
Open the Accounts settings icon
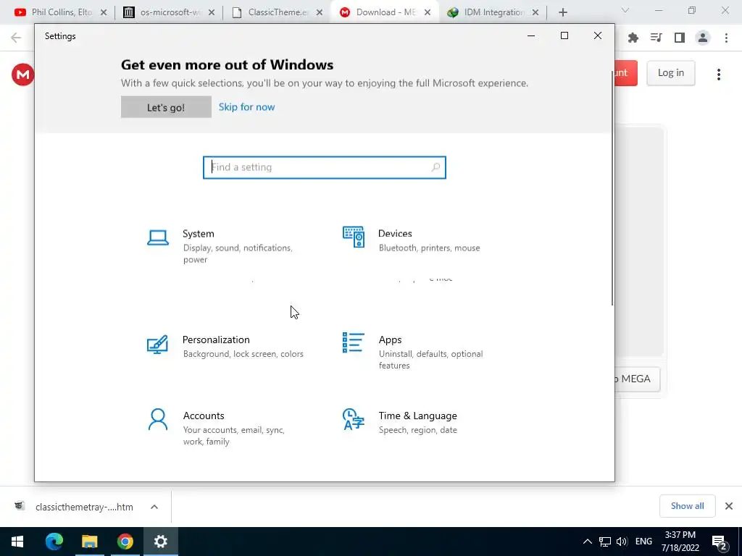157,419
